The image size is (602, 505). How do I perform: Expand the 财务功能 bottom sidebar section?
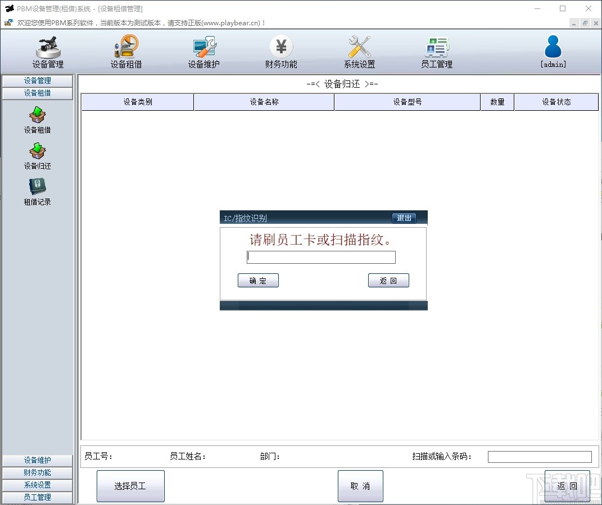37,472
